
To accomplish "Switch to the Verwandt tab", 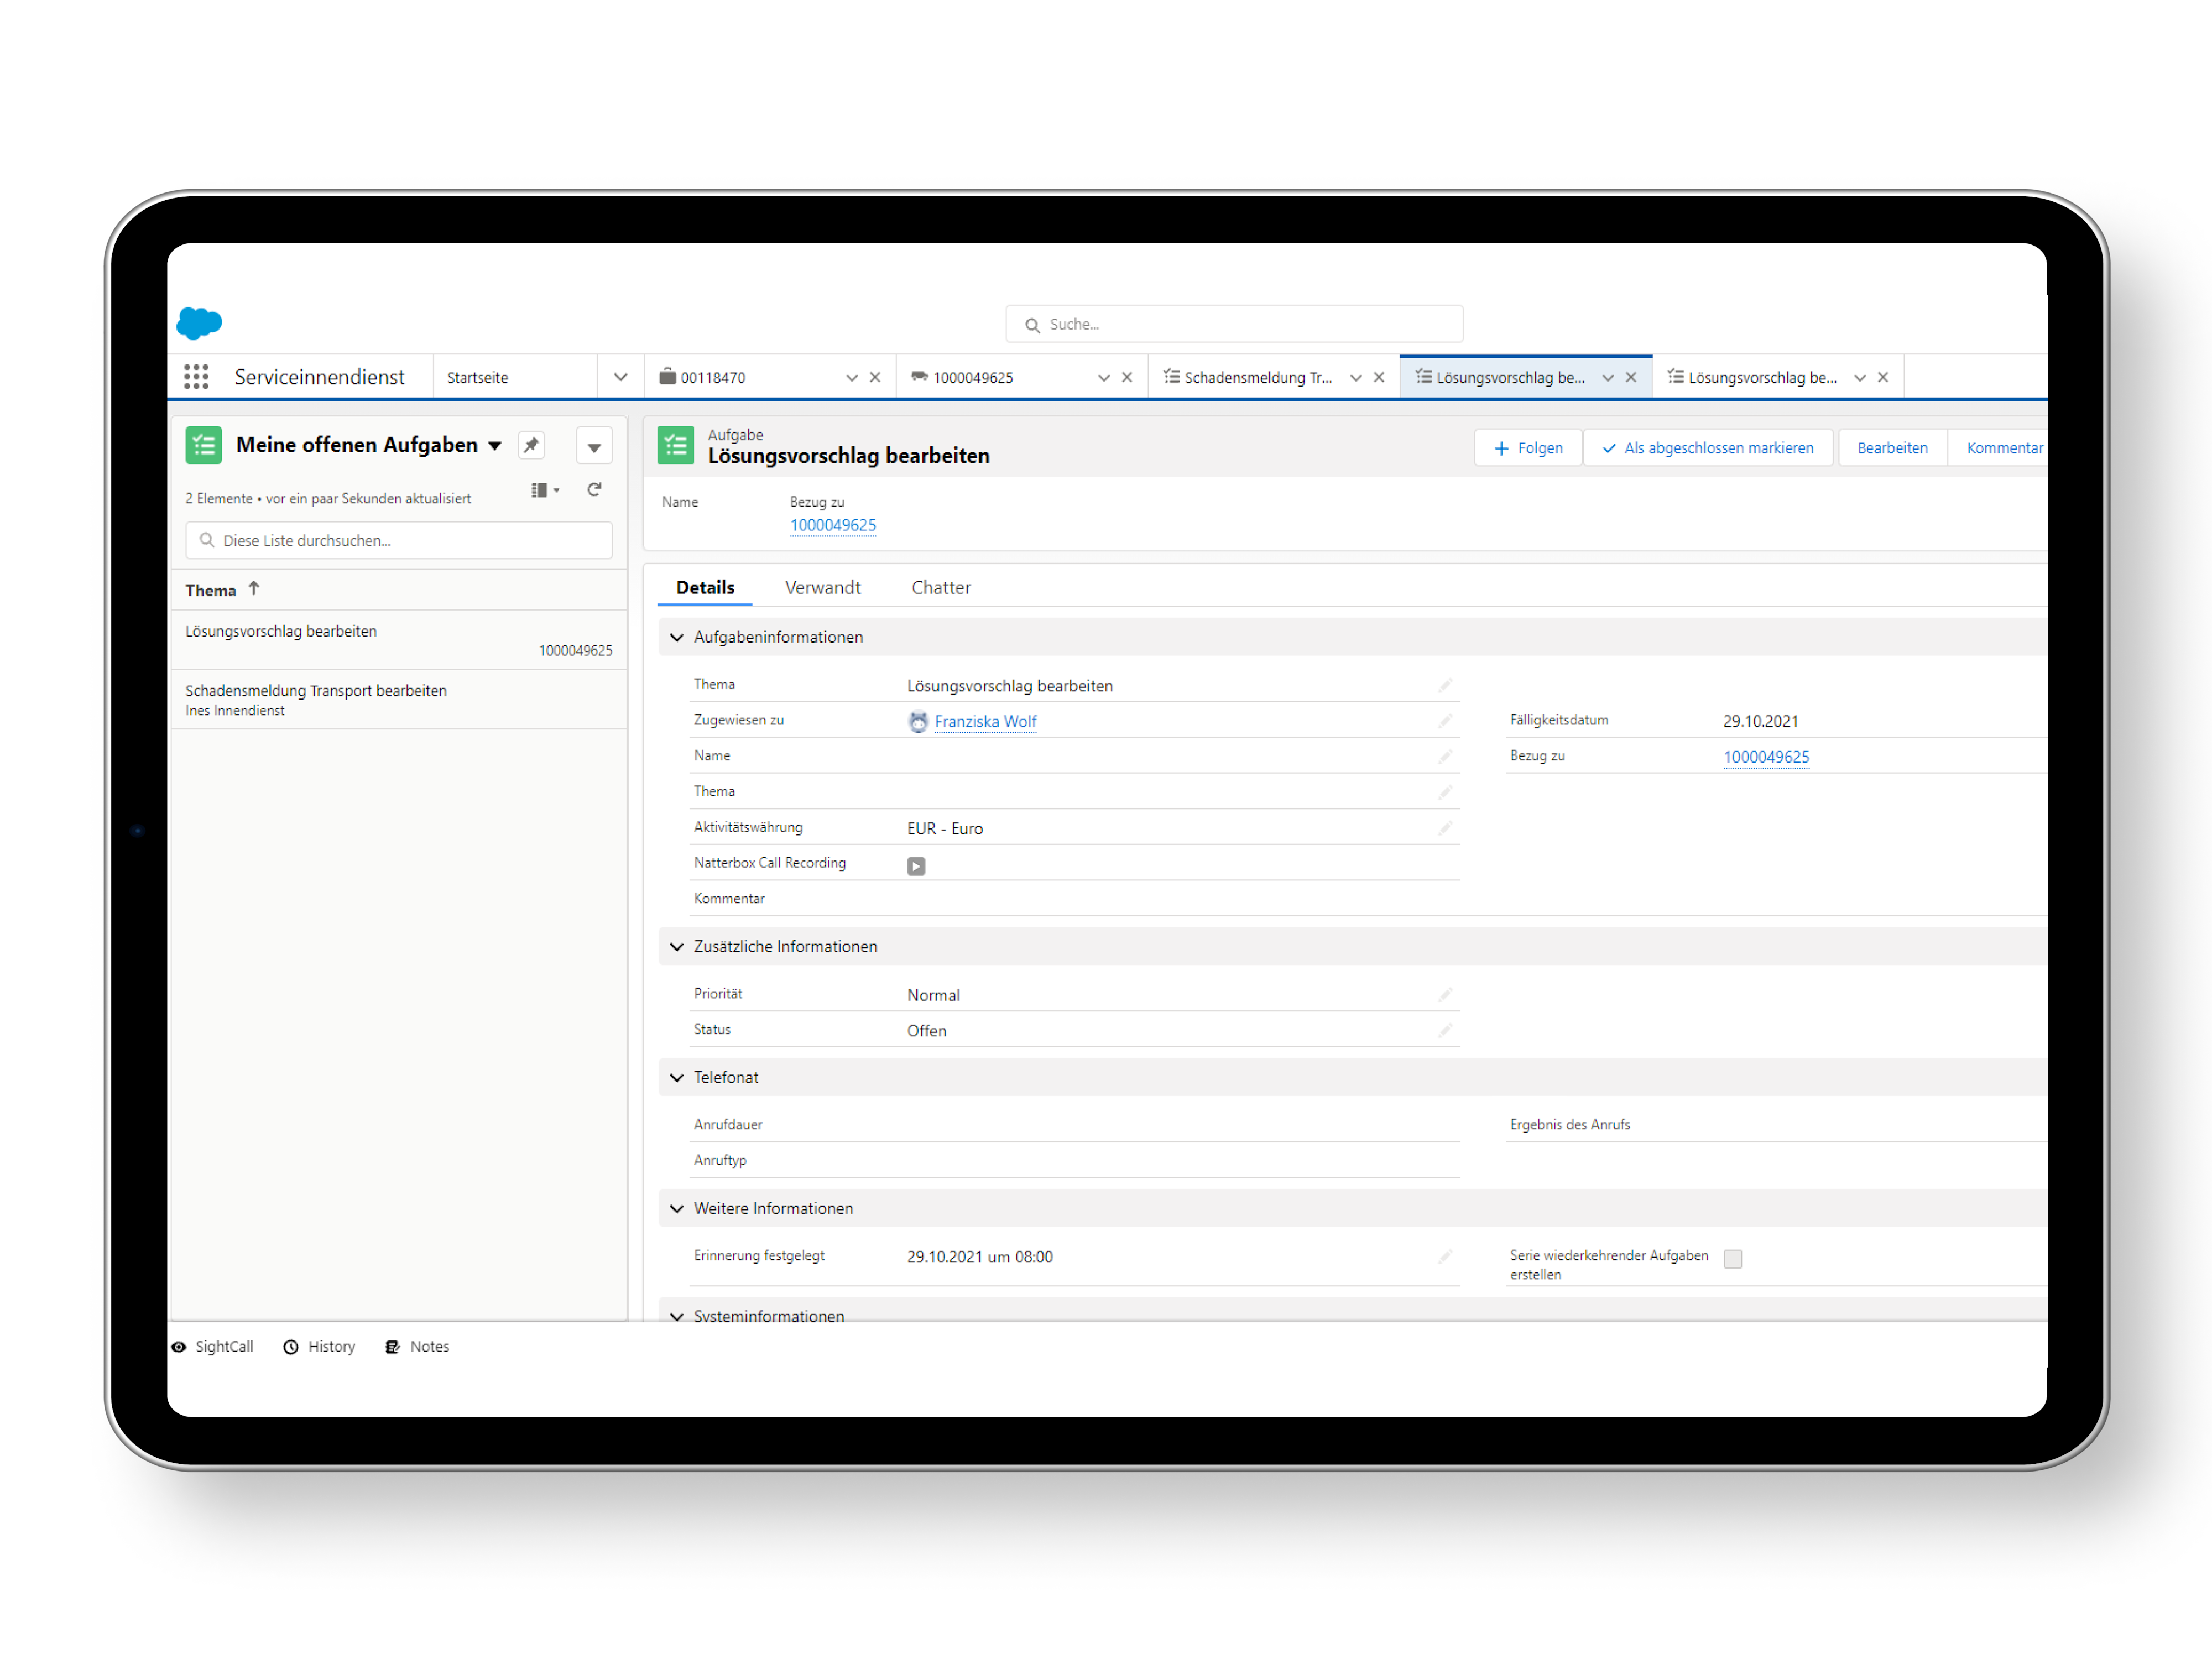I will pos(822,588).
